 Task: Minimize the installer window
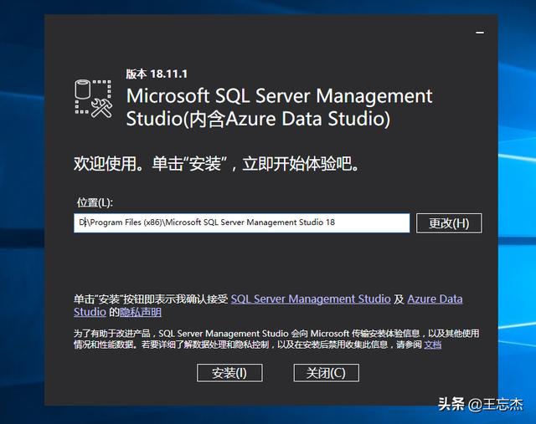(x=479, y=32)
